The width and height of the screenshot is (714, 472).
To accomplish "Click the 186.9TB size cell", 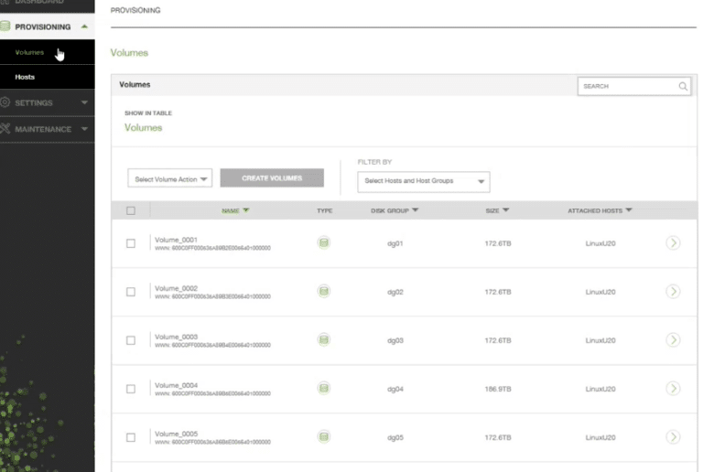I will click(498, 389).
